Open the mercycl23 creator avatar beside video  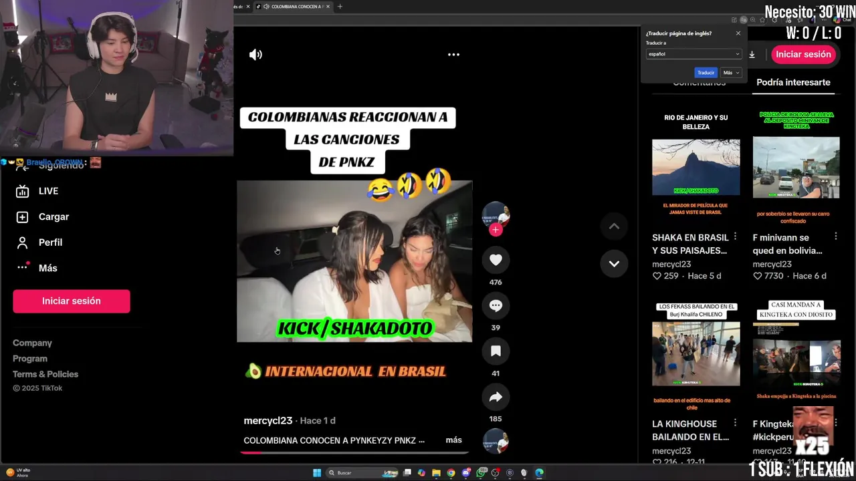496,214
